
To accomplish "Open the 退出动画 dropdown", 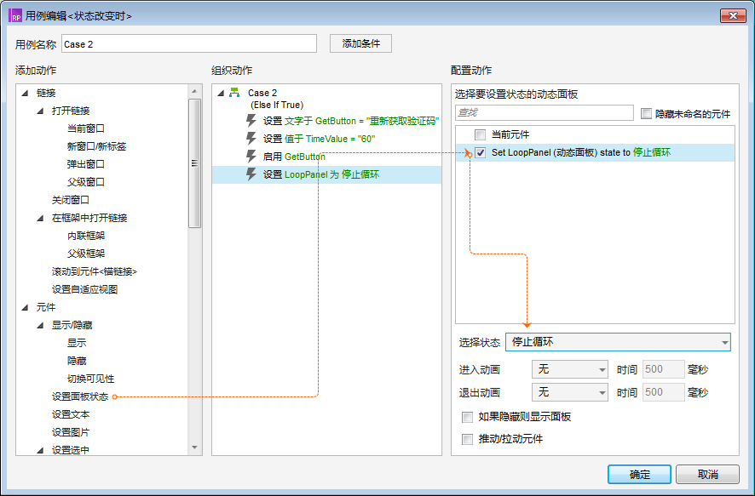I will [568, 392].
